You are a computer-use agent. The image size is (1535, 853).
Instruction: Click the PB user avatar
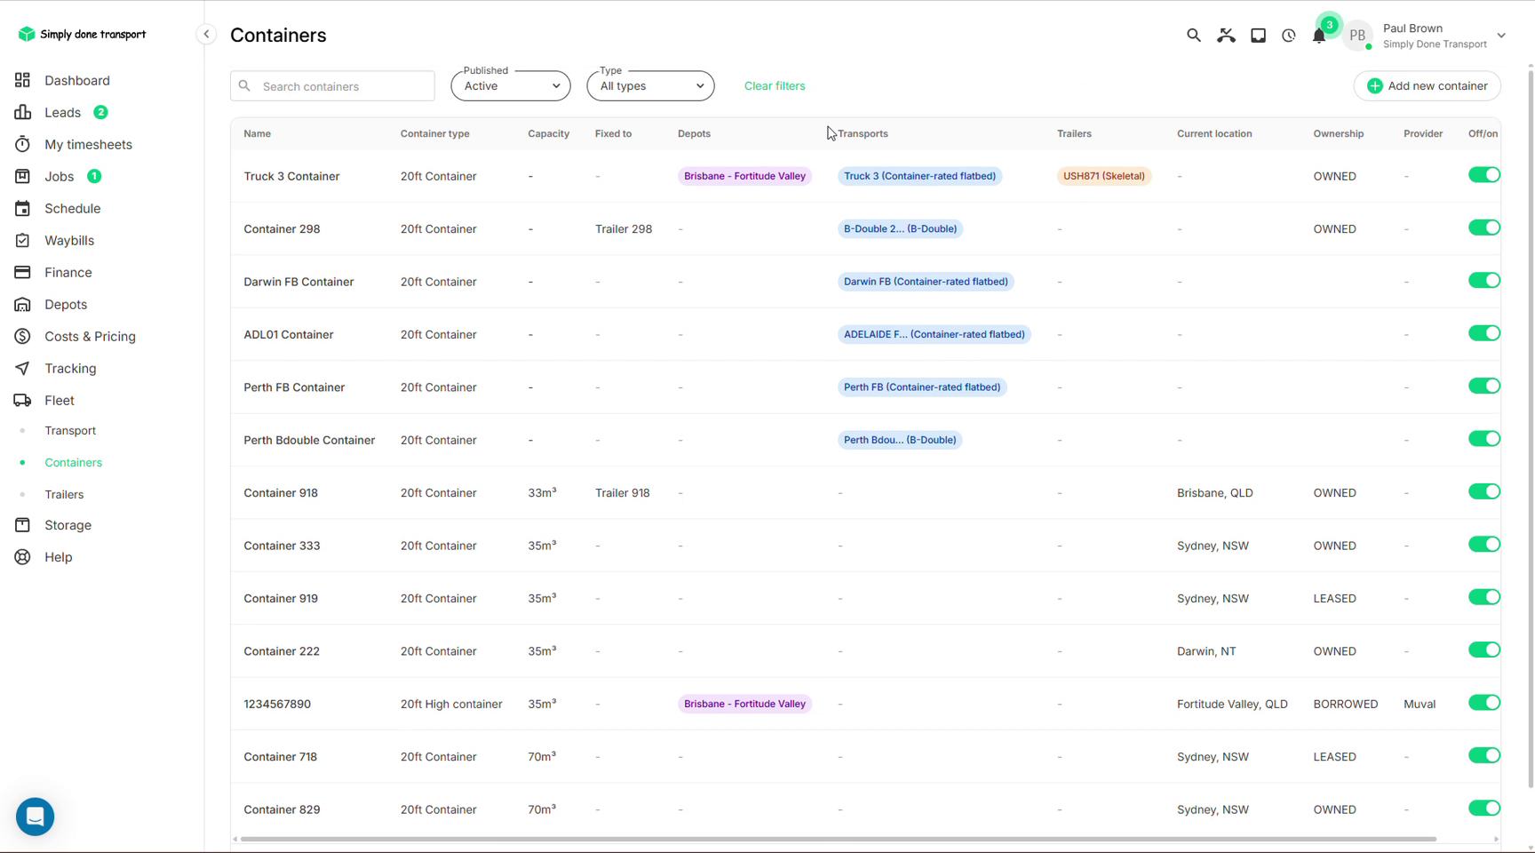click(1357, 36)
